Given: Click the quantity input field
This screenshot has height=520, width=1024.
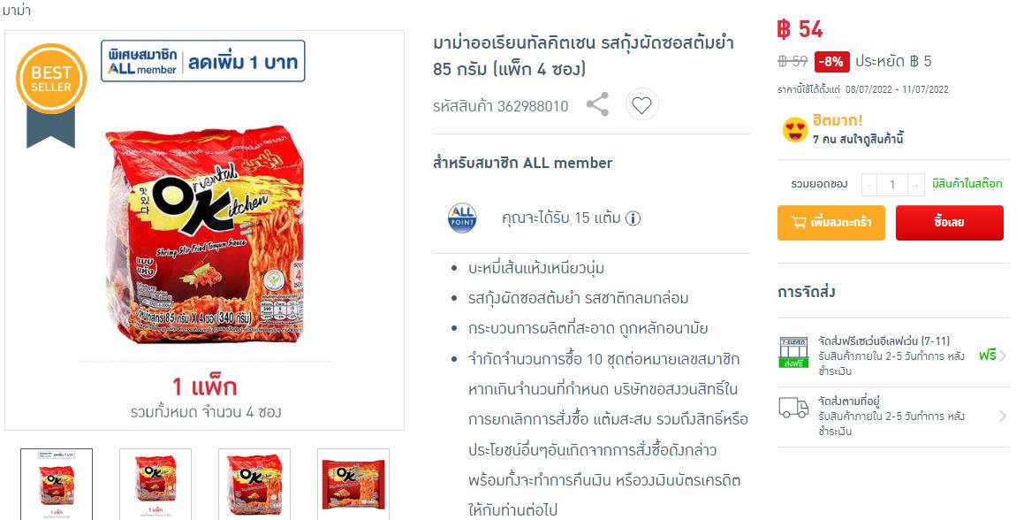Looking at the screenshot, I should click(892, 185).
